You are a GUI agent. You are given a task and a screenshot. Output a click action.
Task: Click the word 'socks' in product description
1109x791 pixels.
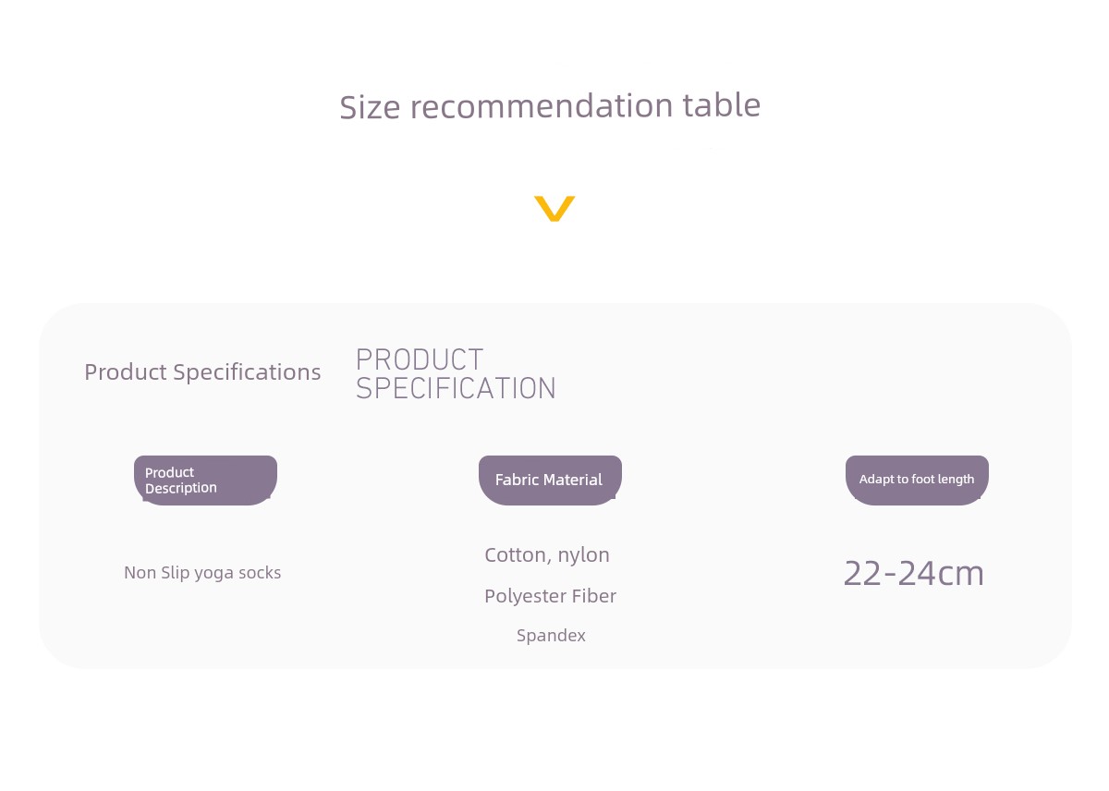(260, 573)
